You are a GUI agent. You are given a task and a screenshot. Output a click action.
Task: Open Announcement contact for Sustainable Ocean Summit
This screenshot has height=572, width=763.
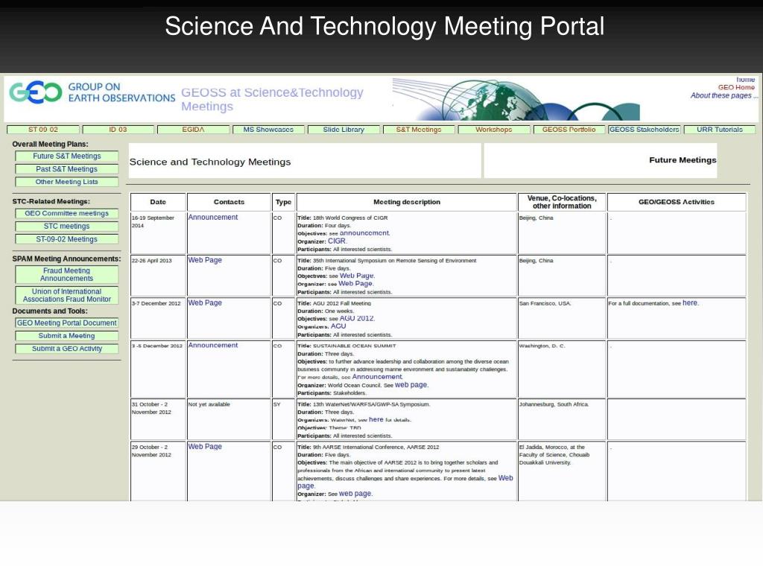tap(213, 346)
